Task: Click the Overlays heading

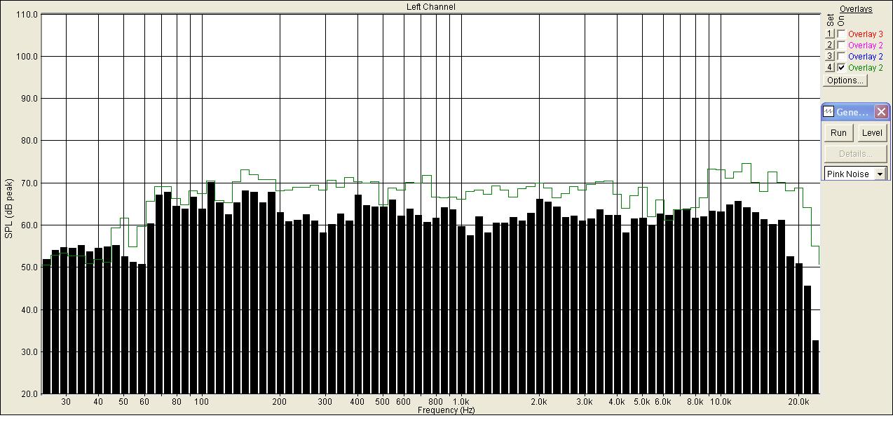Action: (x=856, y=9)
